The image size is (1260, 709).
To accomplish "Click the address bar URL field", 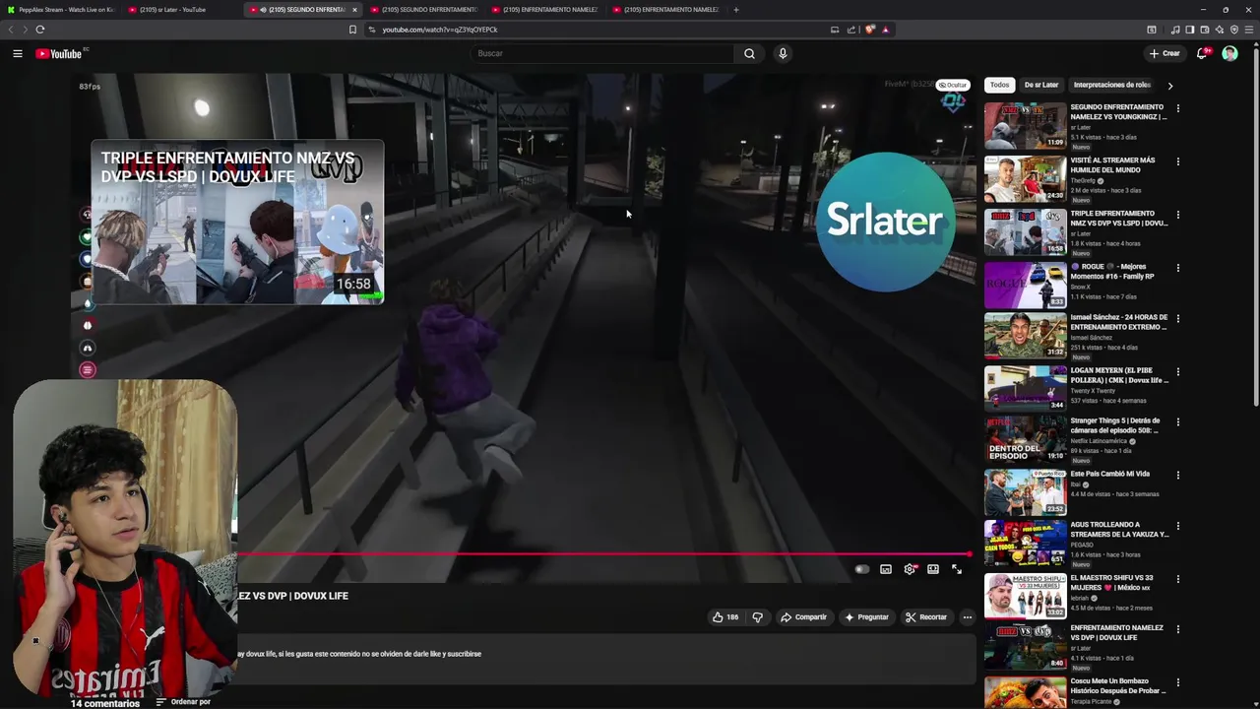I will (x=600, y=30).
